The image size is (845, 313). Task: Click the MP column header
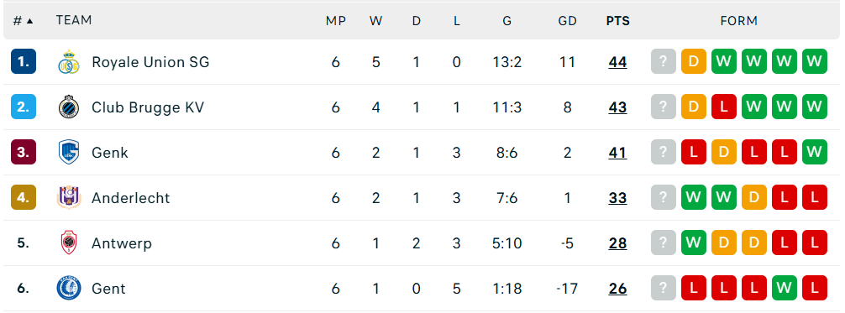pos(336,21)
